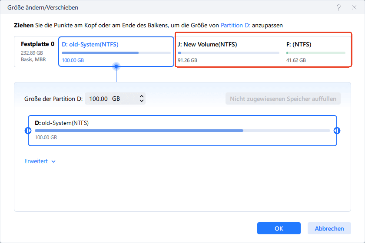
Task: Click the blue Partition D: link text
Action: coord(236,26)
